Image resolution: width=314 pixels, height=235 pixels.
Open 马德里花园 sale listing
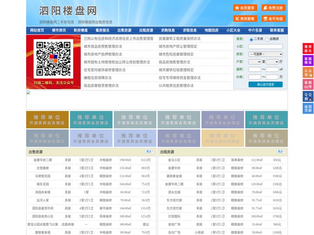pyautogui.click(x=43, y=176)
